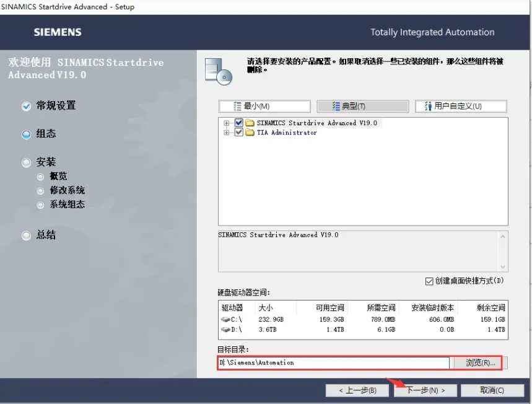Click the SINAMICS Startdrive Advanced V19.0 folder icon
Screen dimensions: 532x404
[250, 123]
